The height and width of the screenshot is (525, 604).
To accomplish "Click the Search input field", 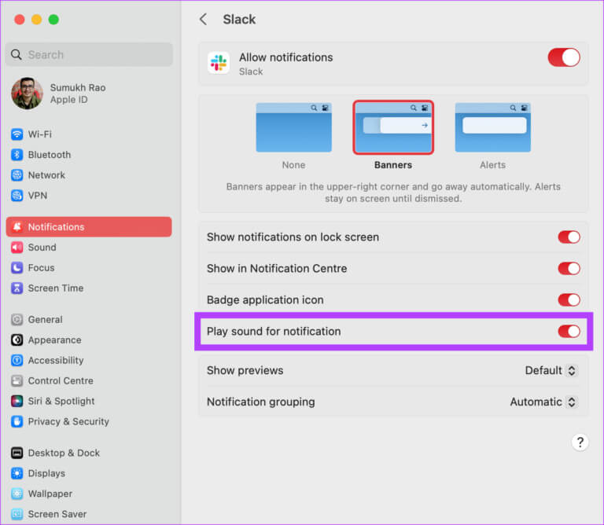I will click(89, 55).
